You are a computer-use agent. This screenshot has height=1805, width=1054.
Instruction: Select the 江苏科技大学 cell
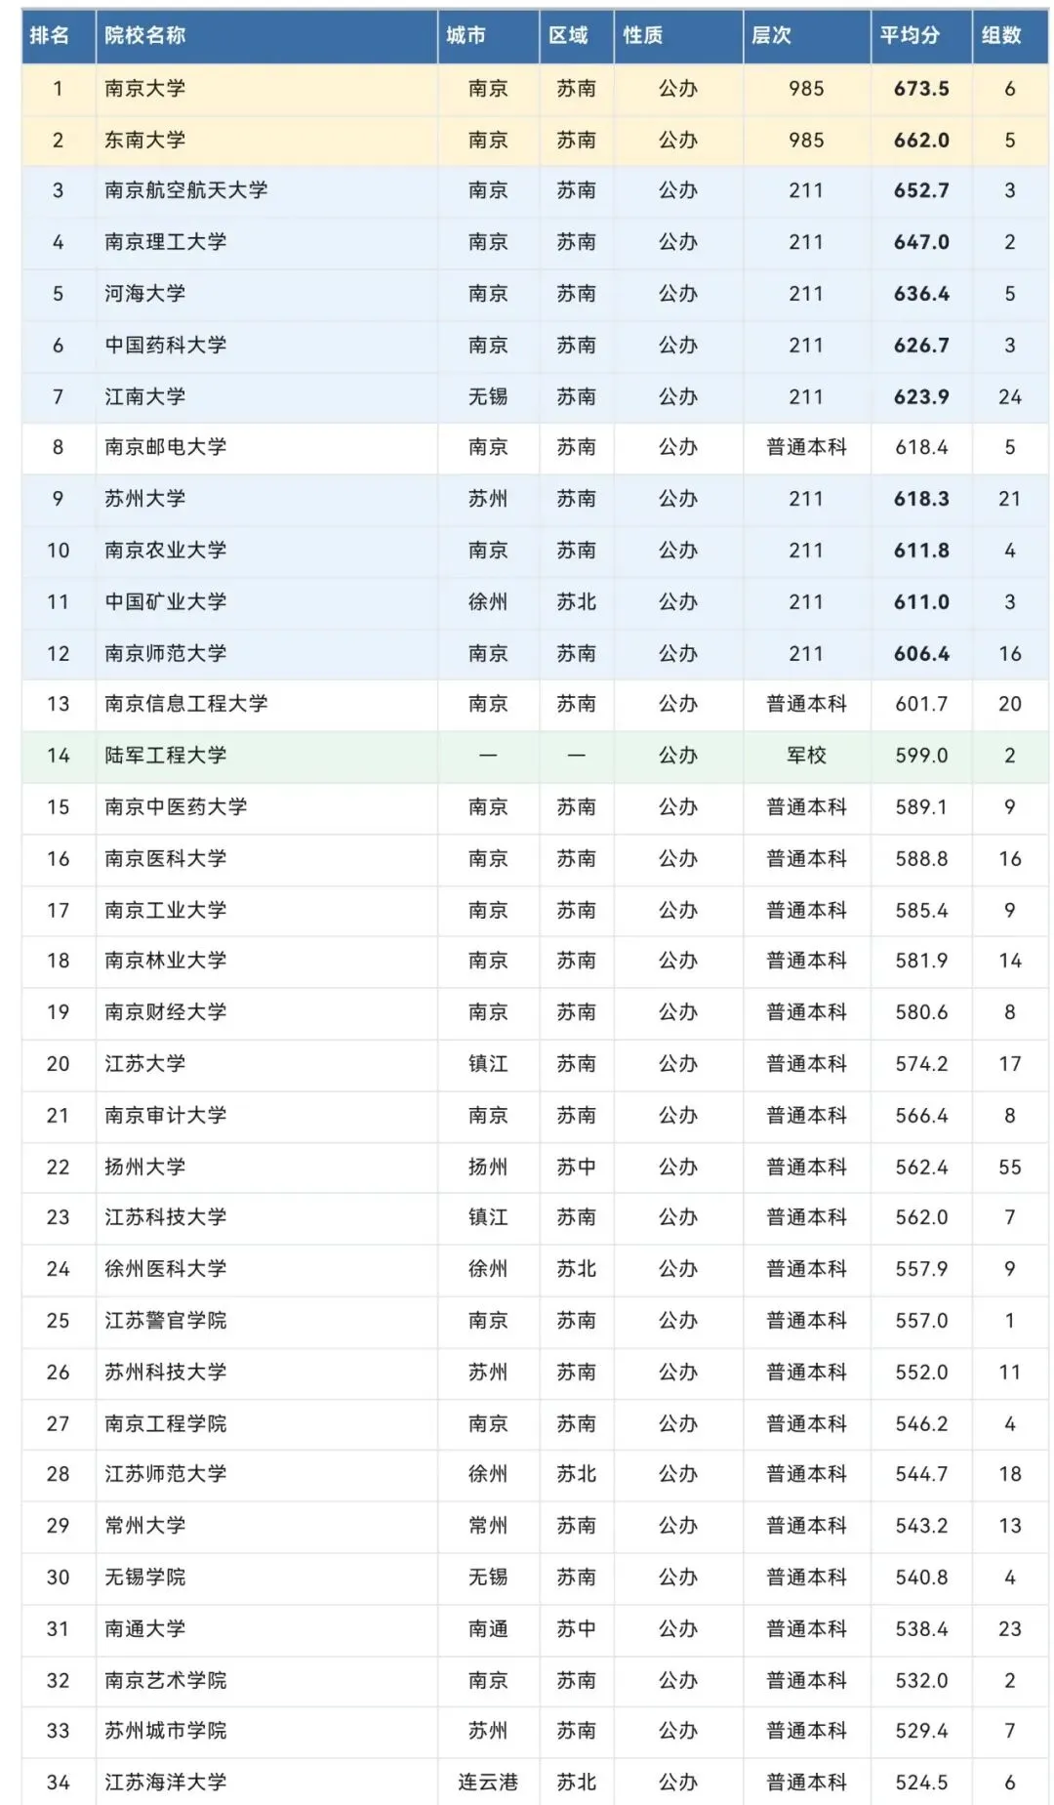(x=266, y=1218)
